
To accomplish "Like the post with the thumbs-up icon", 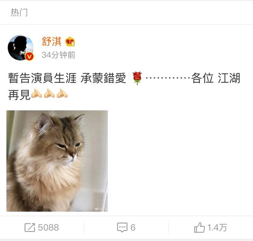I will point(199,228).
